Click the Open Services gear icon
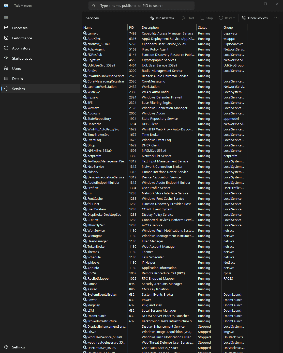 (x=244, y=18)
